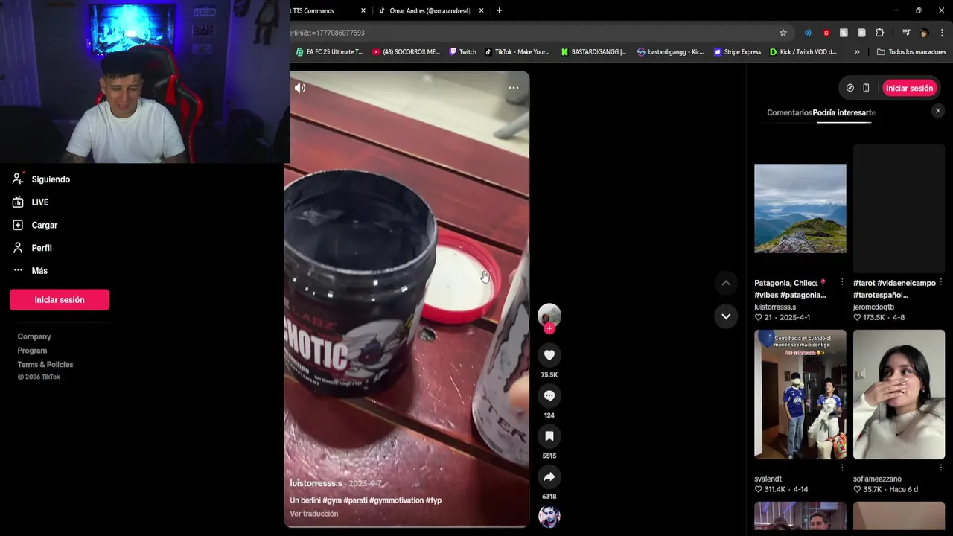Open the tarot #vidaenelcampo video thumbnail
Image resolution: width=953 pixels, height=536 pixels.
(x=899, y=208)
